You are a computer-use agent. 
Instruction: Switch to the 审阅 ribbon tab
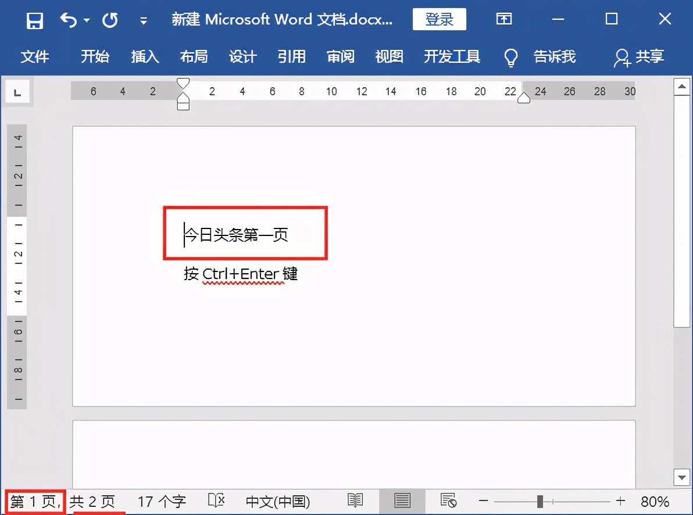point(340,56)
